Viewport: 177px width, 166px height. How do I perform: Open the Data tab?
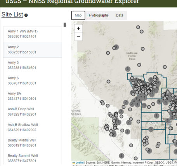[x=120, y=16]
